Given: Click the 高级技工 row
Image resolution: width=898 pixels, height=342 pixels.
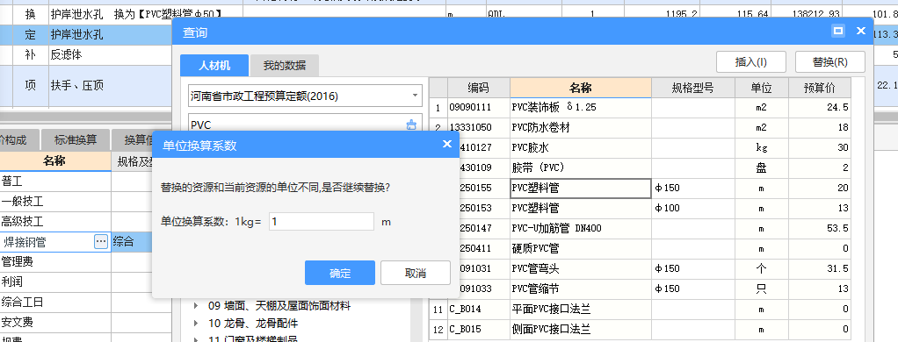Looking at the screenshot, I should [x=55, y=221].
